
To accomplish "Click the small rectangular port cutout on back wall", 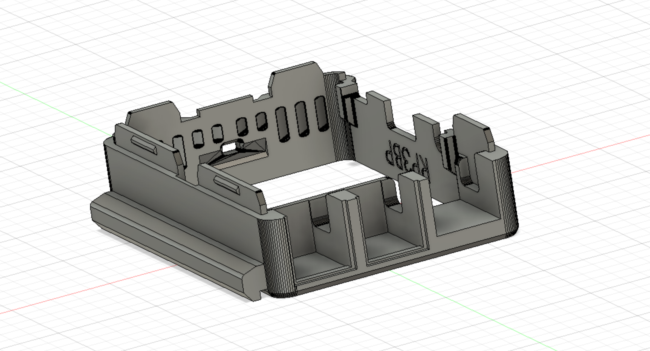I will (x=229, y=147).
